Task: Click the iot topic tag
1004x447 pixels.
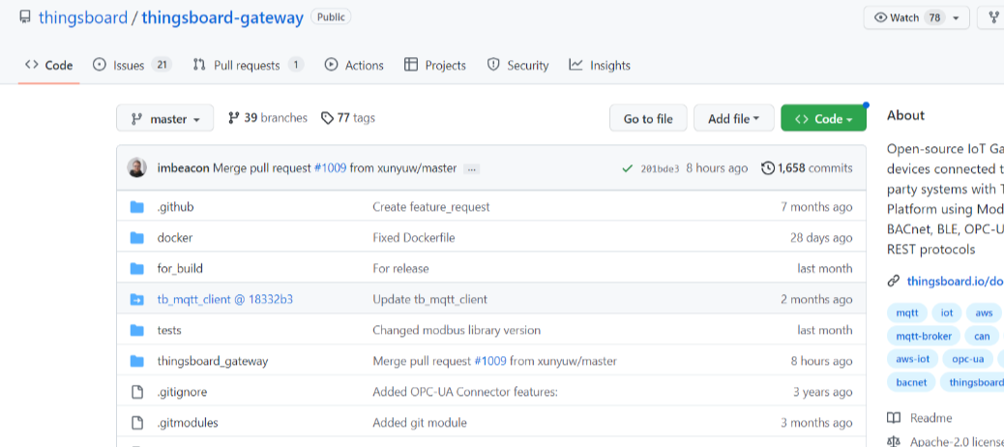Action: click(947, 313)
